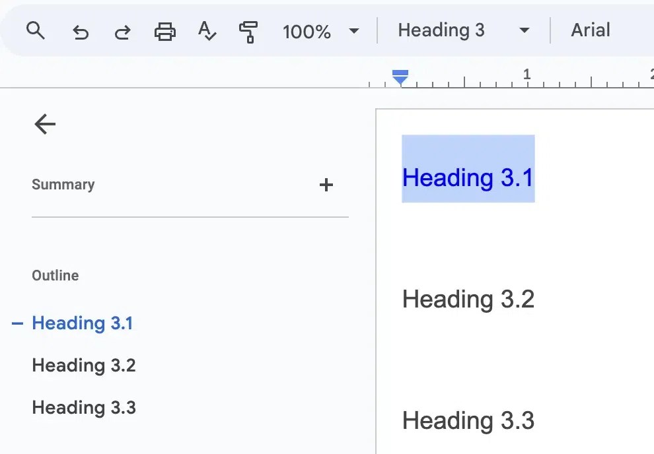Image resolution: width=654 pixels, height=454 pixels.
Task: Print the document
Action: [164, 30]
